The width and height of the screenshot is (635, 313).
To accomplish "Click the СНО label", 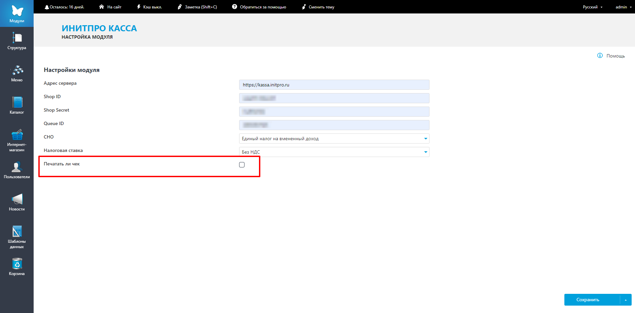I will (x=49, y=137).
